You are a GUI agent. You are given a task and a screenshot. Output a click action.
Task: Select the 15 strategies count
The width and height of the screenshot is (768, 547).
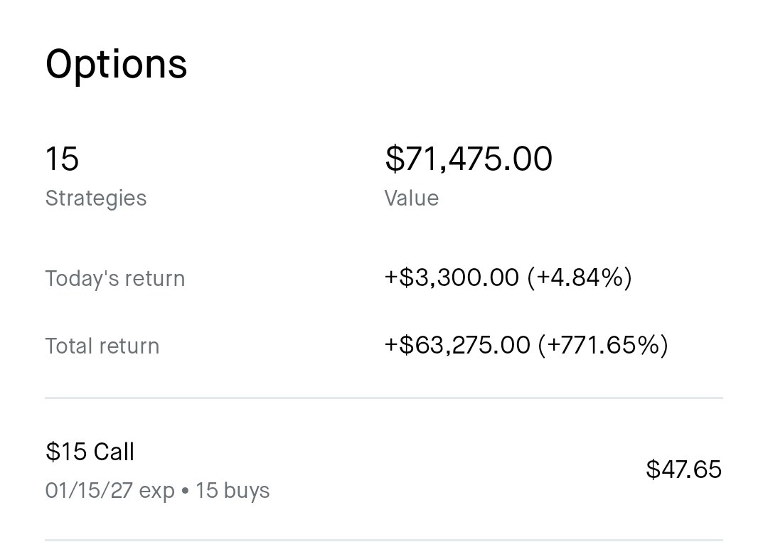click(x=62, y=159)
